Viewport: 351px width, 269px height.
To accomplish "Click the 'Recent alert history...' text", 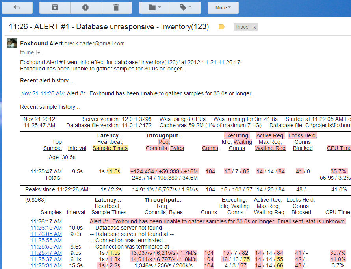I will pos(46,80).
